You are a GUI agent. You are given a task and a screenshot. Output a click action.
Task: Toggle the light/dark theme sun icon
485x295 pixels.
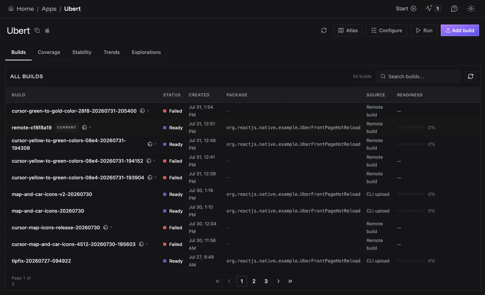click(x=471, y=9)
